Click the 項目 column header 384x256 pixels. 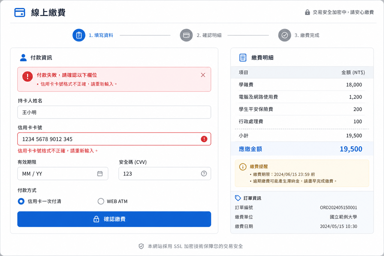[243, 72]
